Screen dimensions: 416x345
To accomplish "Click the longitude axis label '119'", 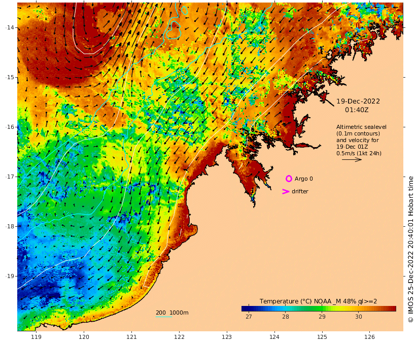I will pos(37,337).
